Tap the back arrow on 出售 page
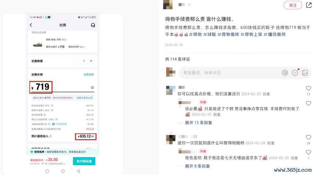 click(x=31, y=25)
